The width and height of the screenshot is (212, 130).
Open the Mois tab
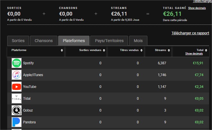click(x=138, y=41)
